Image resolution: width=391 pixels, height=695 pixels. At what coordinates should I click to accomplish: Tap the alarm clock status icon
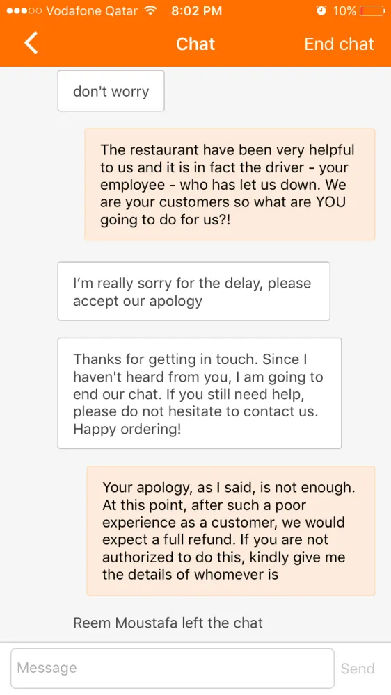coord(321,11)
